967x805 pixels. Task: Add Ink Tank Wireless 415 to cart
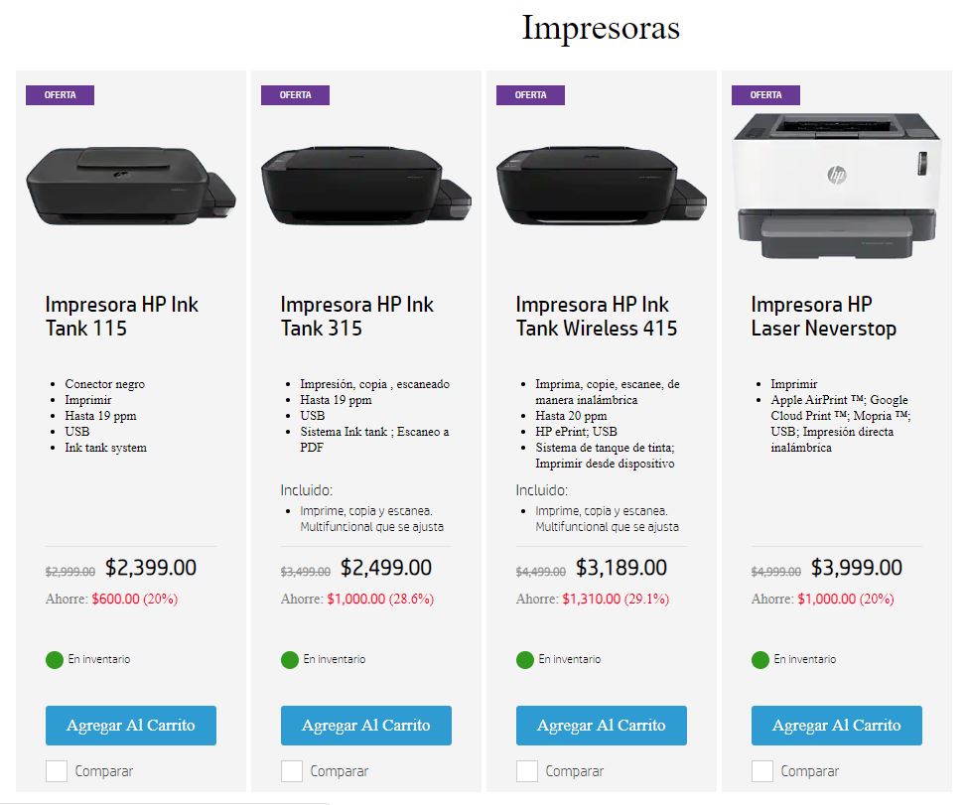pos(602,726)
